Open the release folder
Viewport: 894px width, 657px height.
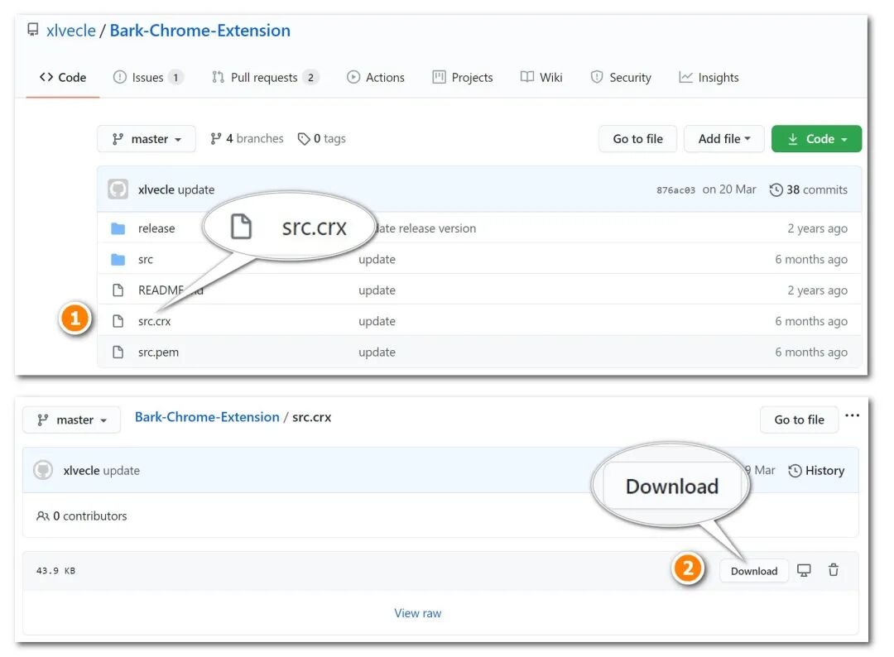(156, 228)
